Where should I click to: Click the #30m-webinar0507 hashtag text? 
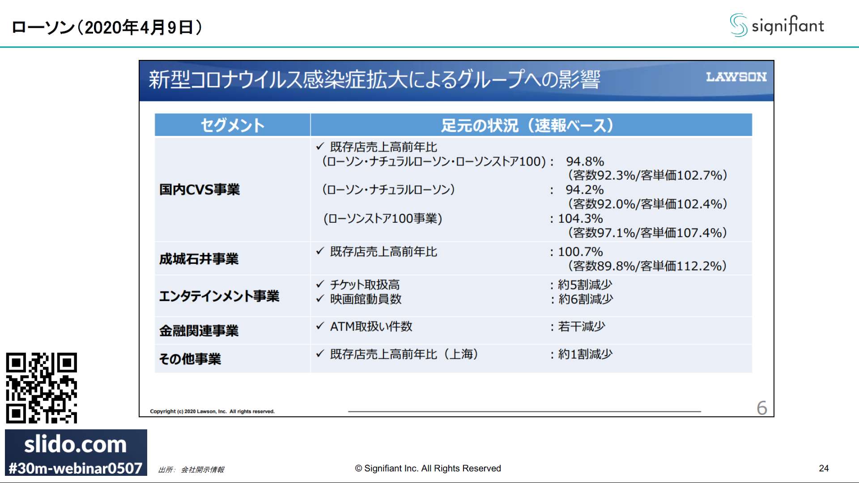tap(76, 468)
